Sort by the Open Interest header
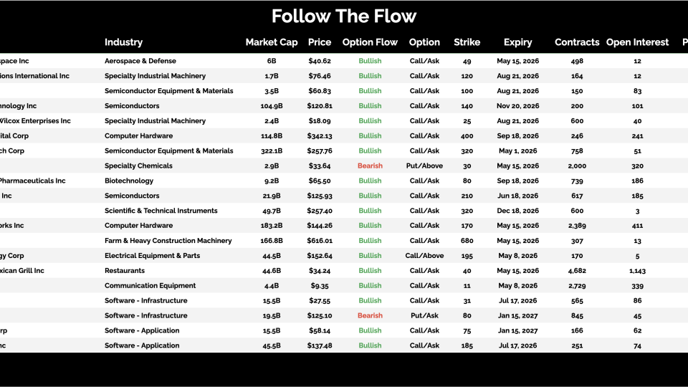This screenshot has width=688, height=387. tap(637, 42)
